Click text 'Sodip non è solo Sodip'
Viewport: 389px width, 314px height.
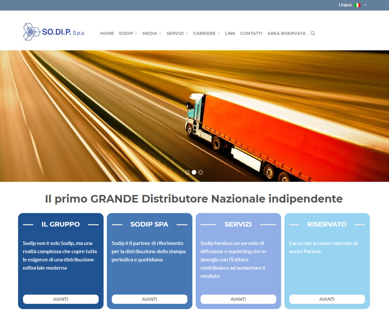click(49, 243)
